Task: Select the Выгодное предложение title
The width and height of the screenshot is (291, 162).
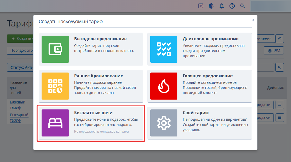Action: (100, 39)
